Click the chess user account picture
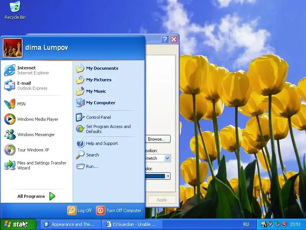 point(13,48)
